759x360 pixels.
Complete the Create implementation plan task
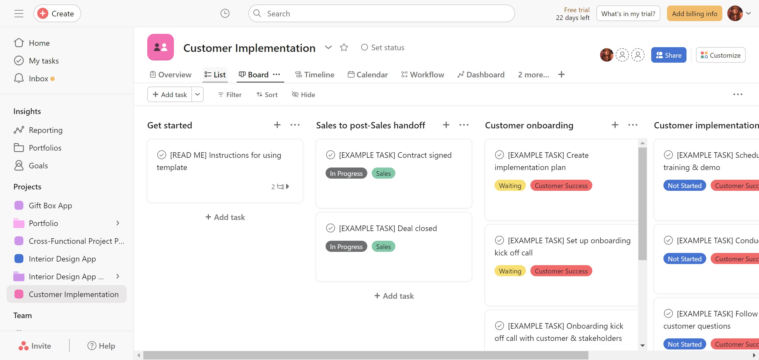point(500,155)
